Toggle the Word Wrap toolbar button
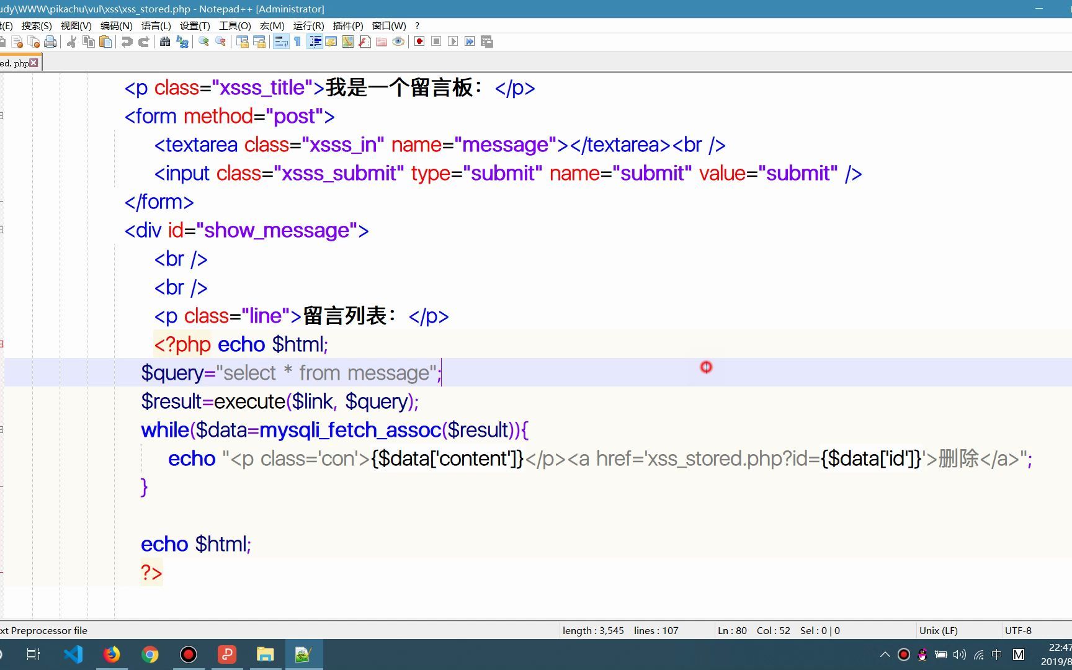The image size is (1072, 670). click(x=280, y=42)
